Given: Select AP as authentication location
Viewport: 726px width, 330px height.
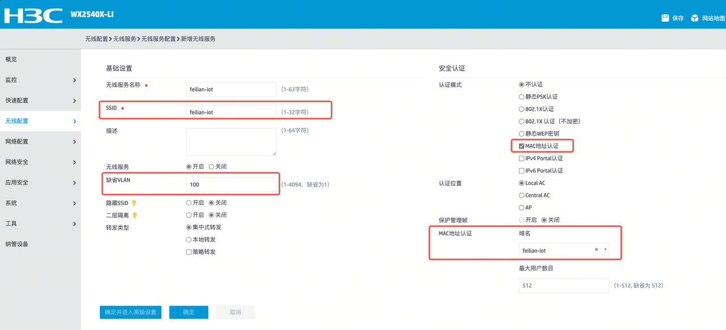Looking at the screenshot, I should tap(521, 208).
